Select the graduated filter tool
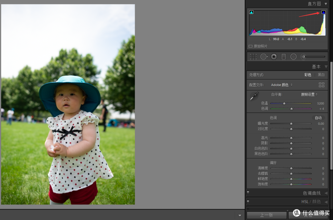The height and width of the screenshot is (220, 333). point(284,57)
